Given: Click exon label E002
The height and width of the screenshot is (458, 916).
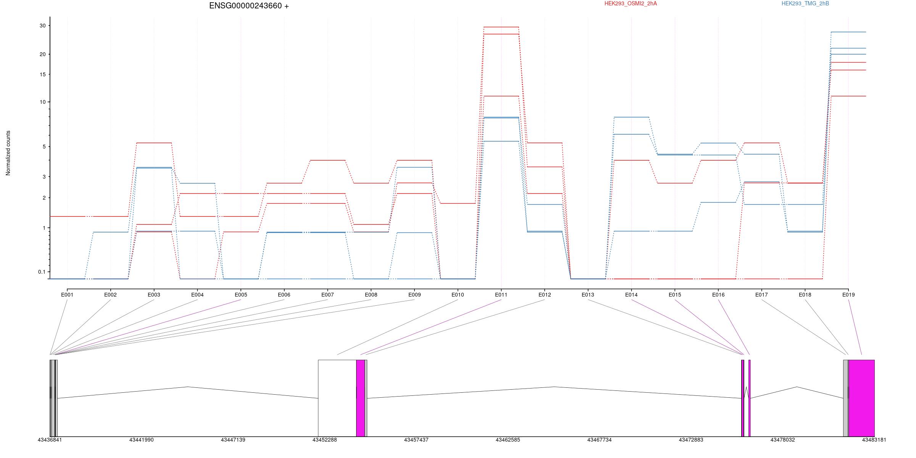Looking at the screenshot, I should 110,295.
